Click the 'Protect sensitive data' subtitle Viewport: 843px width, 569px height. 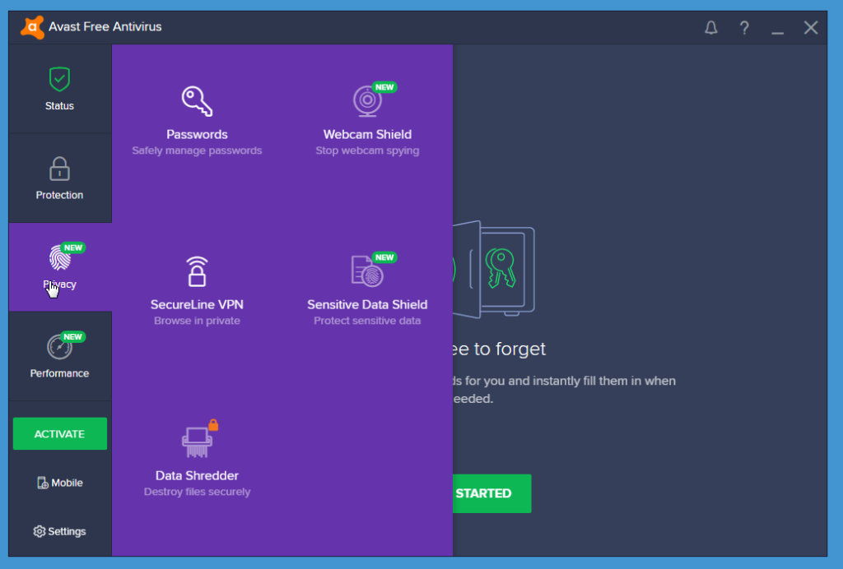coord(367,321)
